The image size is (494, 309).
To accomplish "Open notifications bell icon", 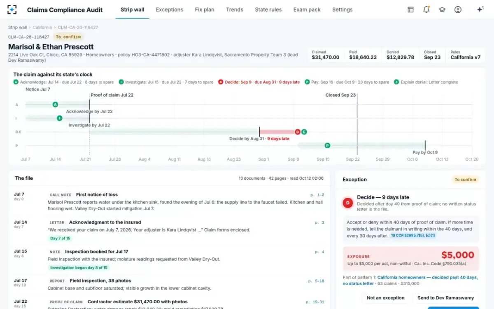I will 426,9.
